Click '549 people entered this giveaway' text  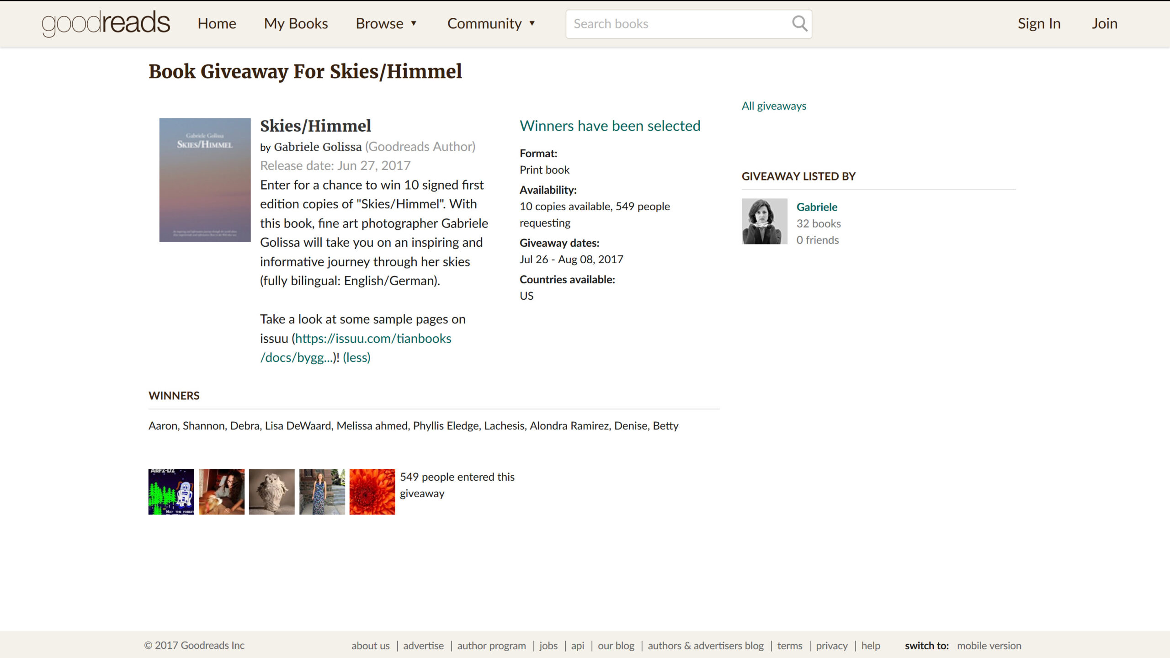[457, 485]
